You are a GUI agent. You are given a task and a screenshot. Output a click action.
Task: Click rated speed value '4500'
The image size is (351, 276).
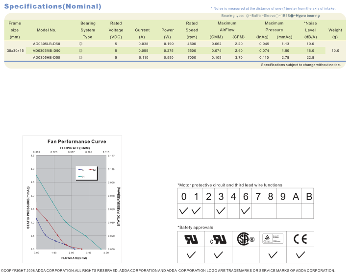tap(192, 44)
